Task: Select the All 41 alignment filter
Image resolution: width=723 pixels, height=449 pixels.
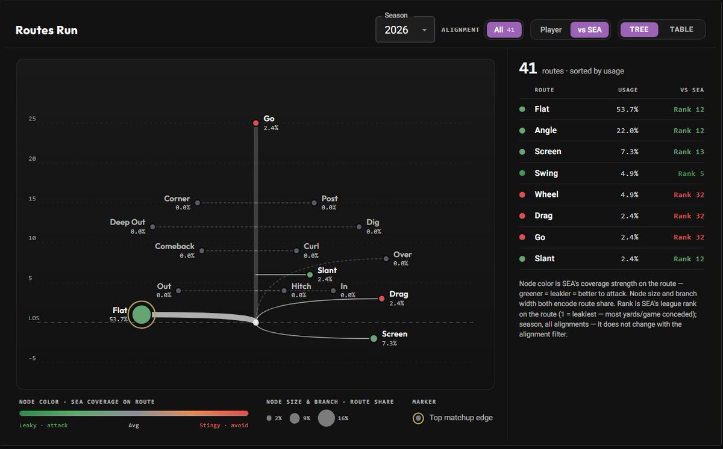Action: [504, 29]
